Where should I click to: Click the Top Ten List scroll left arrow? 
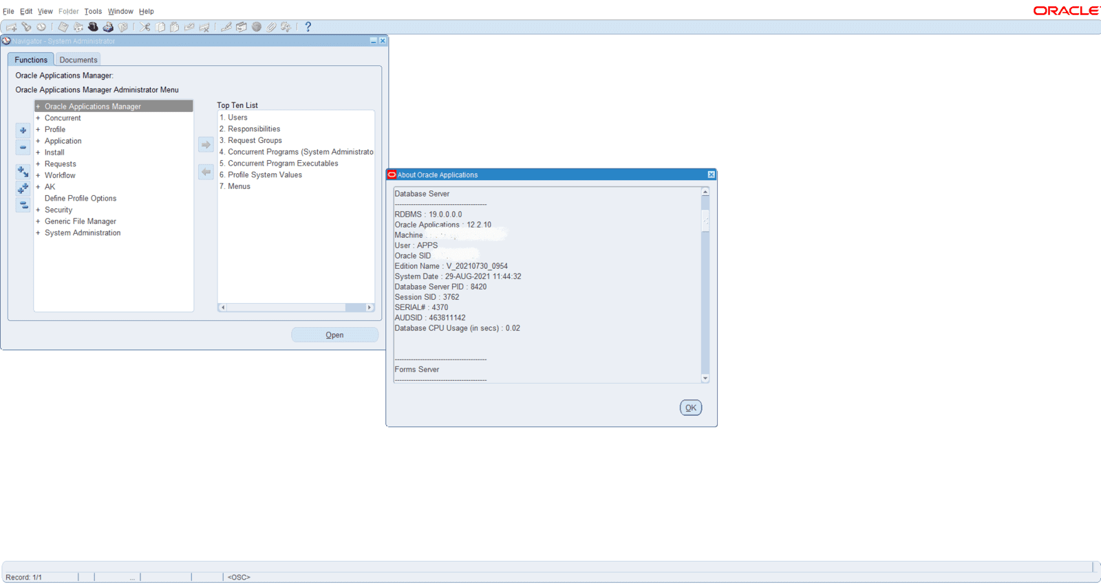tap(223, 307)
